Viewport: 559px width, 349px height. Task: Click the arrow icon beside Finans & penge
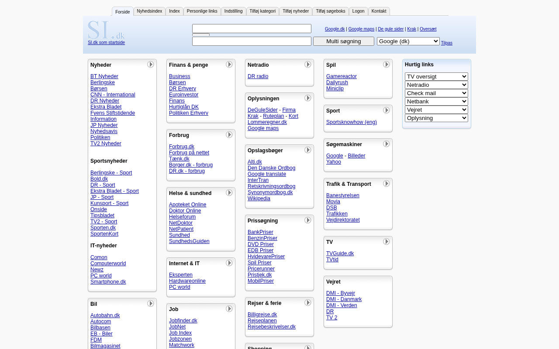pyautogui.click(x=229, y=65)
